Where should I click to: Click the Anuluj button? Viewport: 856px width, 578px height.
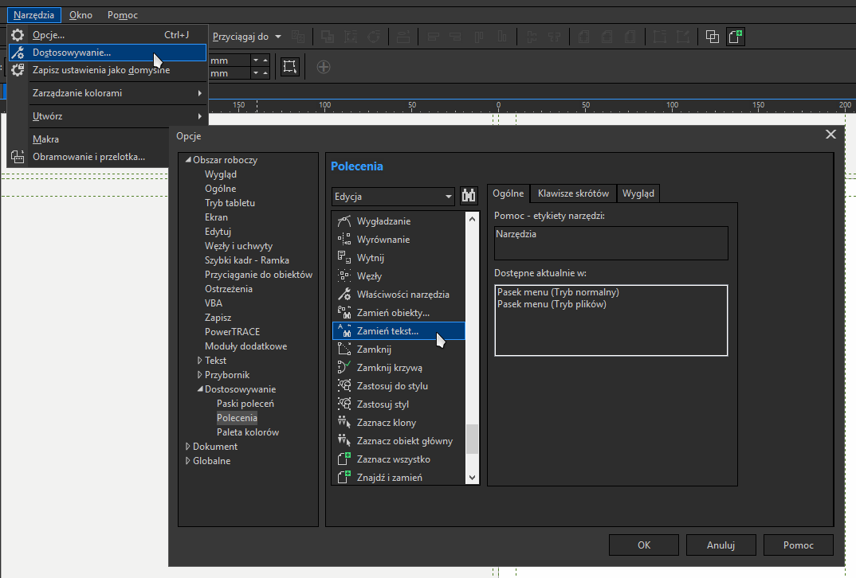[721, 545]
